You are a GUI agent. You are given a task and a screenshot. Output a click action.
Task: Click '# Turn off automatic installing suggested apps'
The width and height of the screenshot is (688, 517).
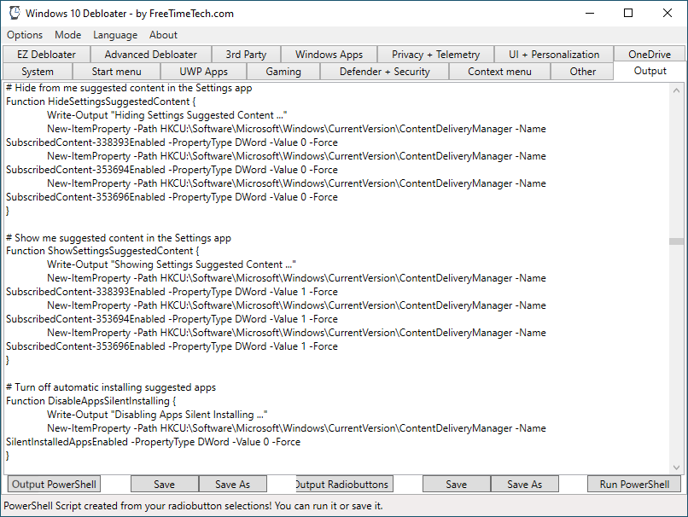(x=111, y=387)
